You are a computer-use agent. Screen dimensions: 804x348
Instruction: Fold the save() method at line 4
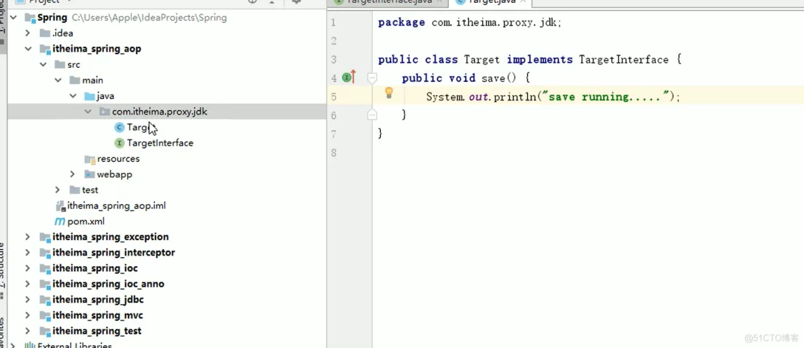[x=372, y=78]
